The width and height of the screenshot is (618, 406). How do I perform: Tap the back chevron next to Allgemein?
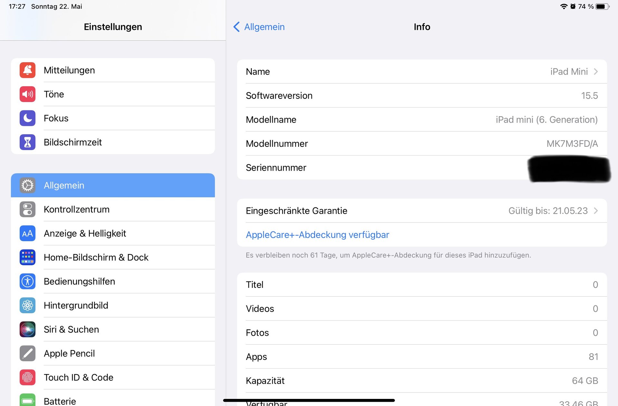point(237,27)
